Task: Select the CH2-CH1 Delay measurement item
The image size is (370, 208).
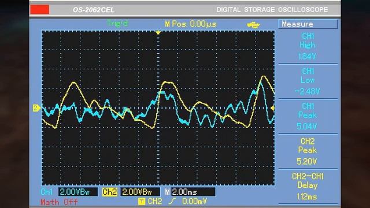Action: [308, 186]
